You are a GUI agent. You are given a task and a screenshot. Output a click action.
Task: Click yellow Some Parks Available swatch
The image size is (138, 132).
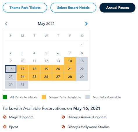click(44, 97)
